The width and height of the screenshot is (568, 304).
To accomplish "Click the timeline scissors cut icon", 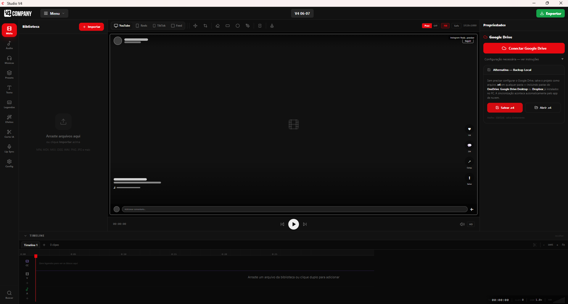I will 535,245.
